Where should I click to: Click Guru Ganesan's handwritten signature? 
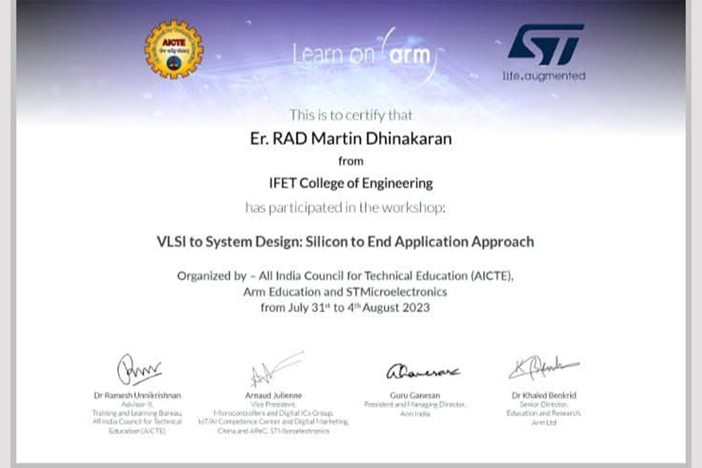422,371
